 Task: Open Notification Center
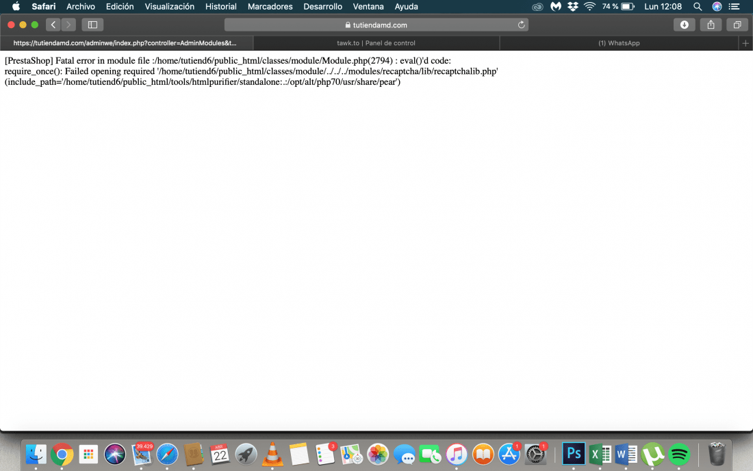(735, 7)
